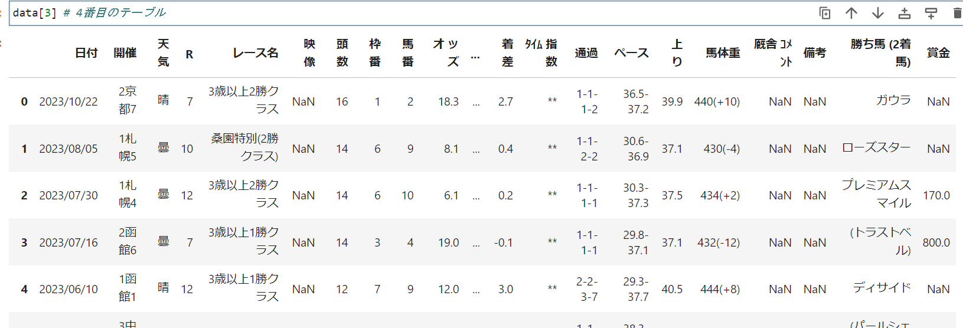Click the 日付 column header
Viewport: 963px width, 328px height.
tap(86, 53)
